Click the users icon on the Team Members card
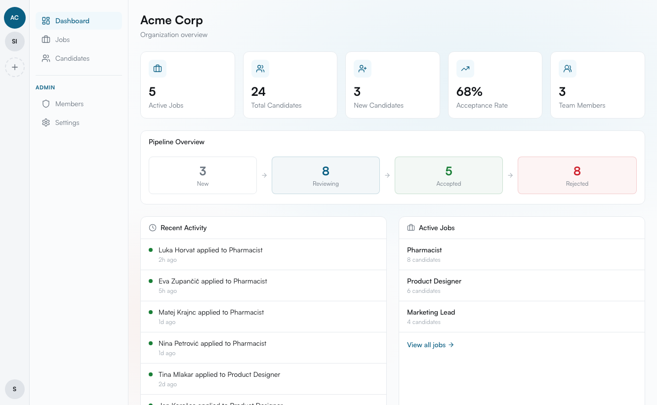Image resolution: width=657 pixels, height=405 pixels. pos(568,69)
